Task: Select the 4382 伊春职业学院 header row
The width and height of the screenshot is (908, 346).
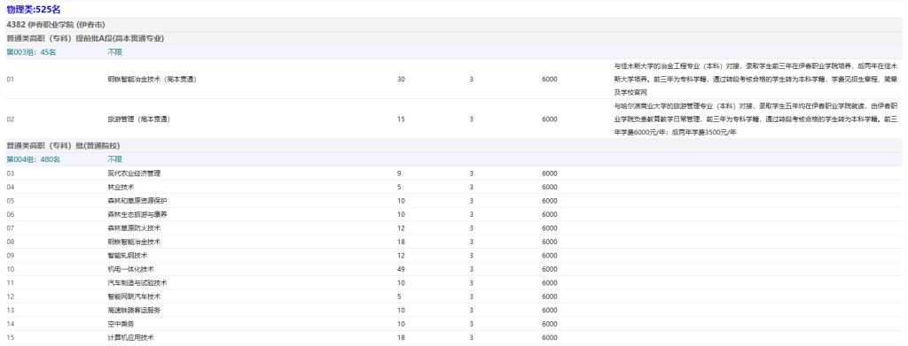Action: click(454, 25)
